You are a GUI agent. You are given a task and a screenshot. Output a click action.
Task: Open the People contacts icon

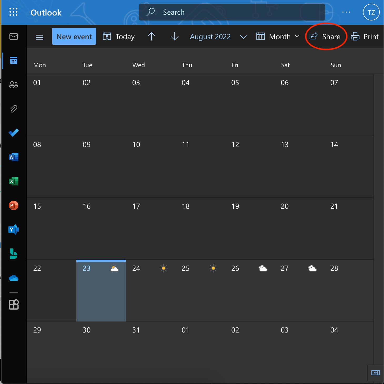pyautogui.click(x=14, y=85)
